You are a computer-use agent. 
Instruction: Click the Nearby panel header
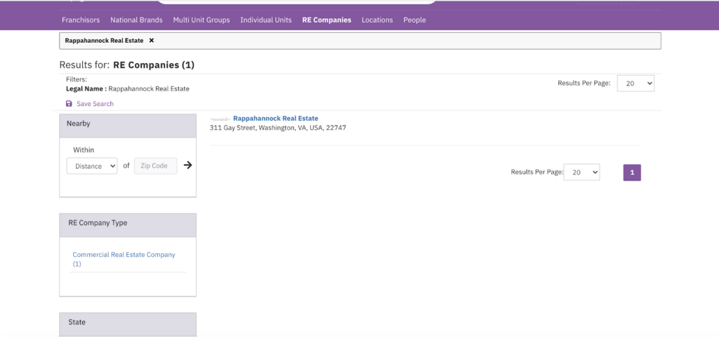coord(128,126)
